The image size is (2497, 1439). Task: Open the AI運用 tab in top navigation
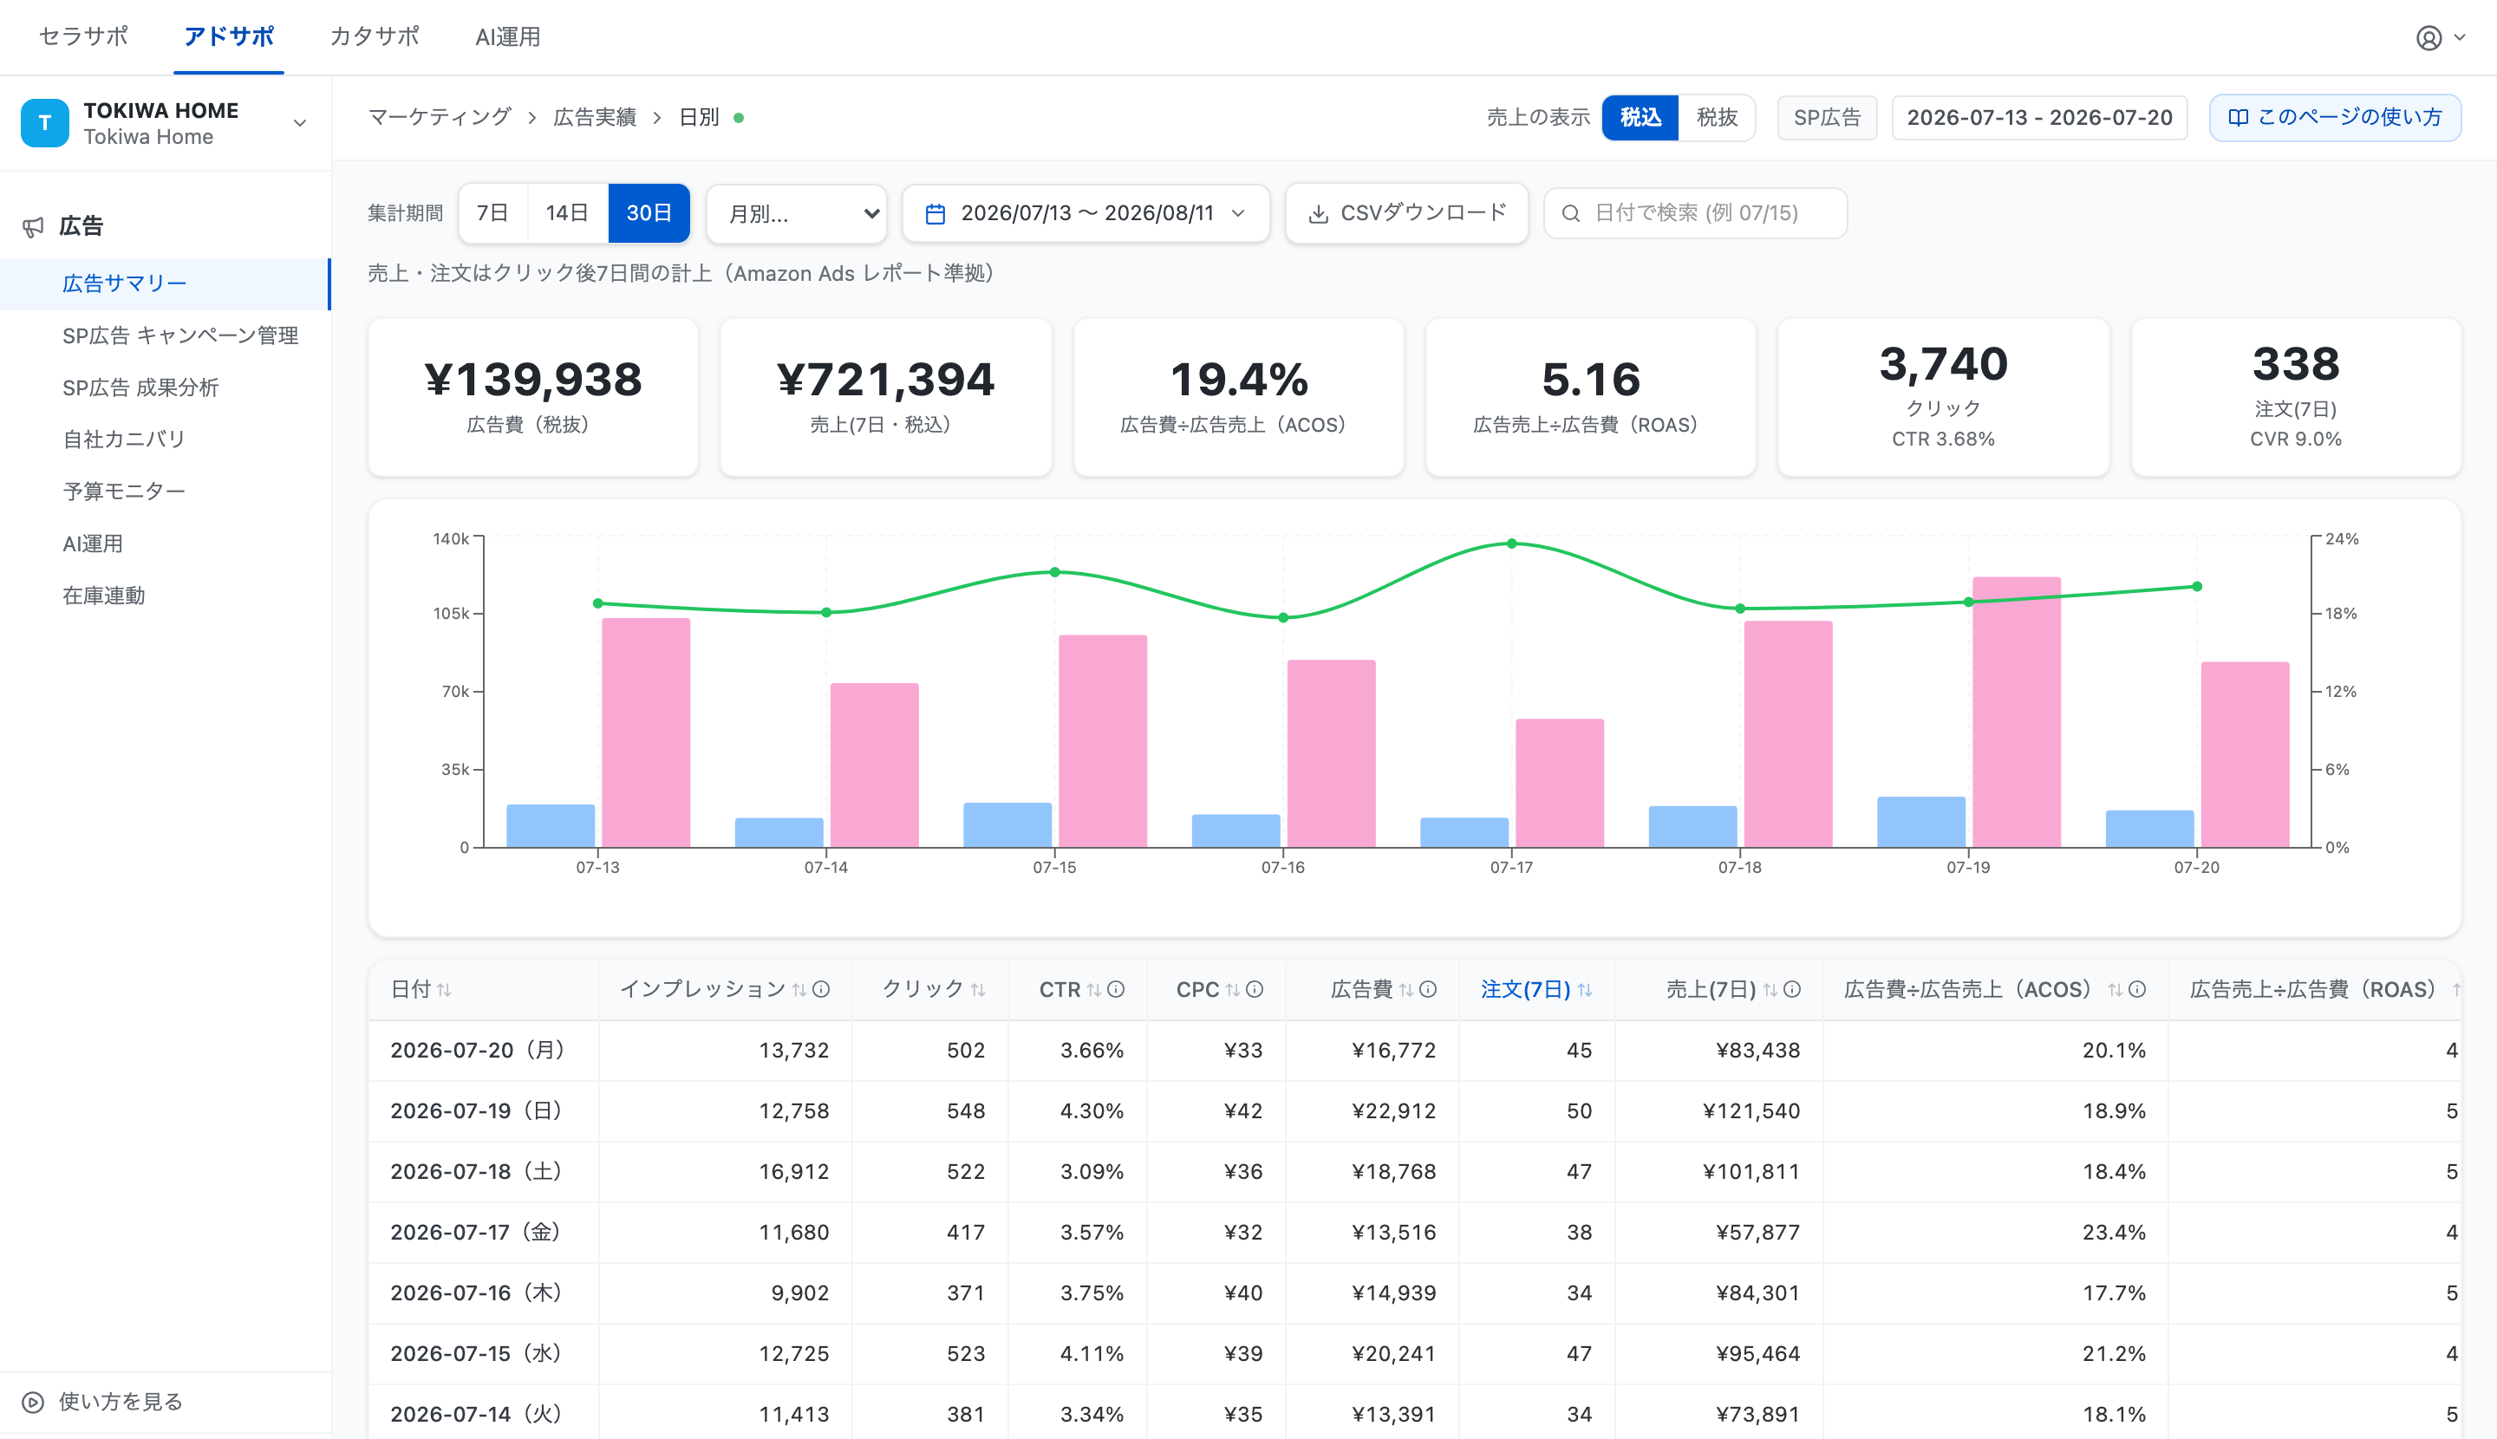click(x=507, y=36)
